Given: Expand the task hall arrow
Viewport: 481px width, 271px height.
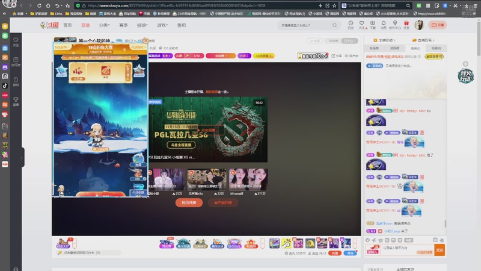Looking at the screenshot, I should point(74,243).
